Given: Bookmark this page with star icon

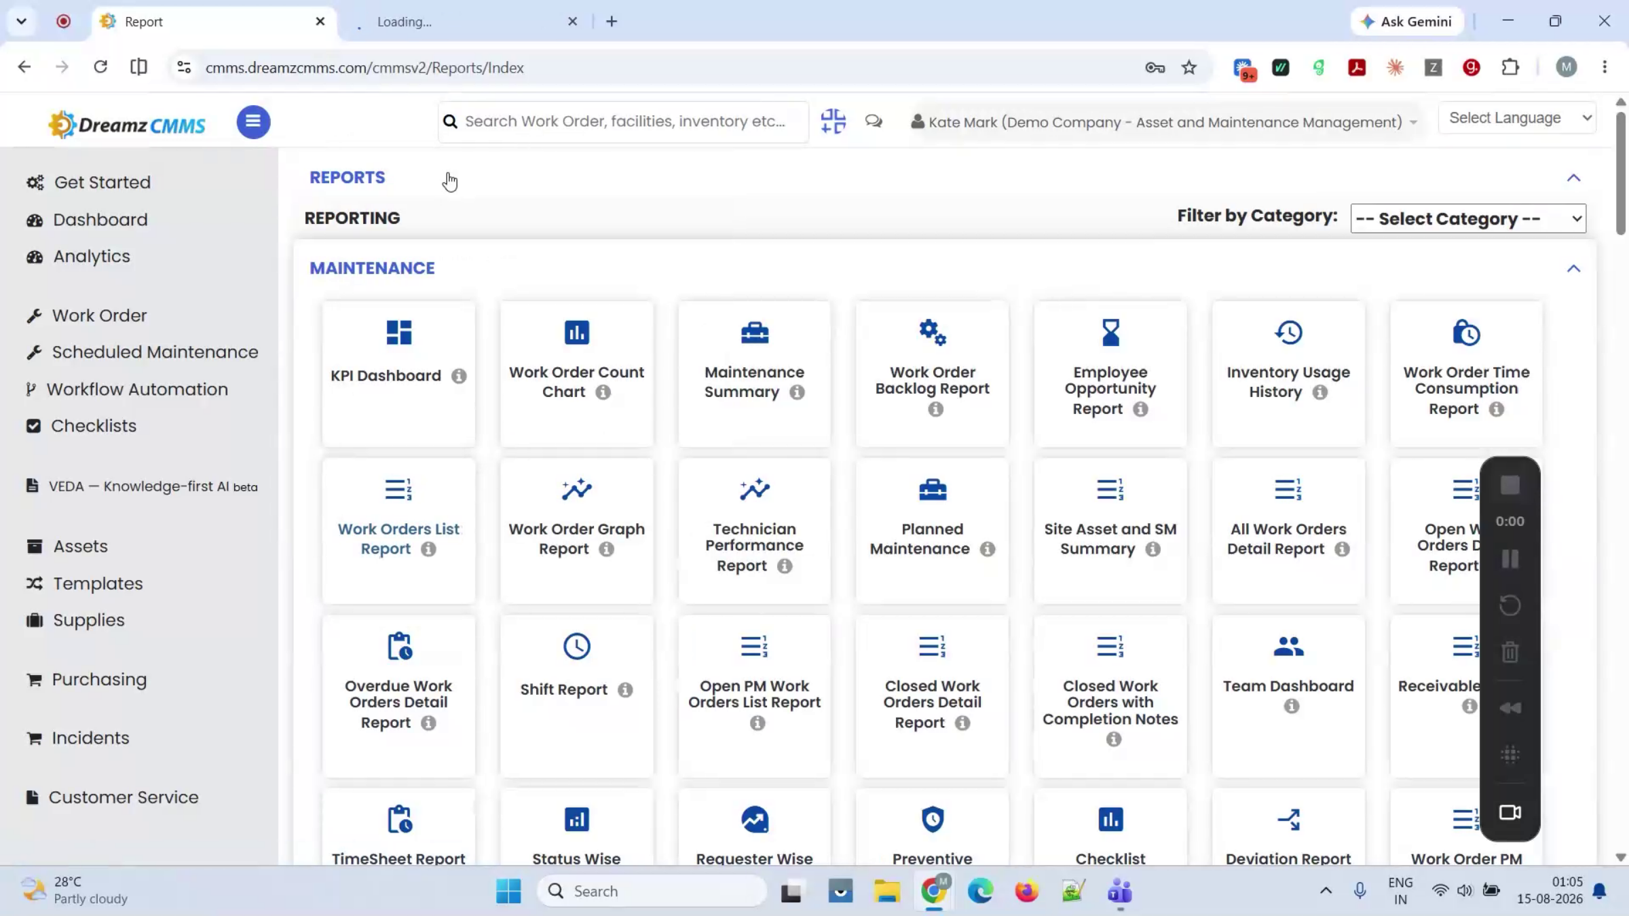Looking at the screenshot, I should coord(1188,67).
